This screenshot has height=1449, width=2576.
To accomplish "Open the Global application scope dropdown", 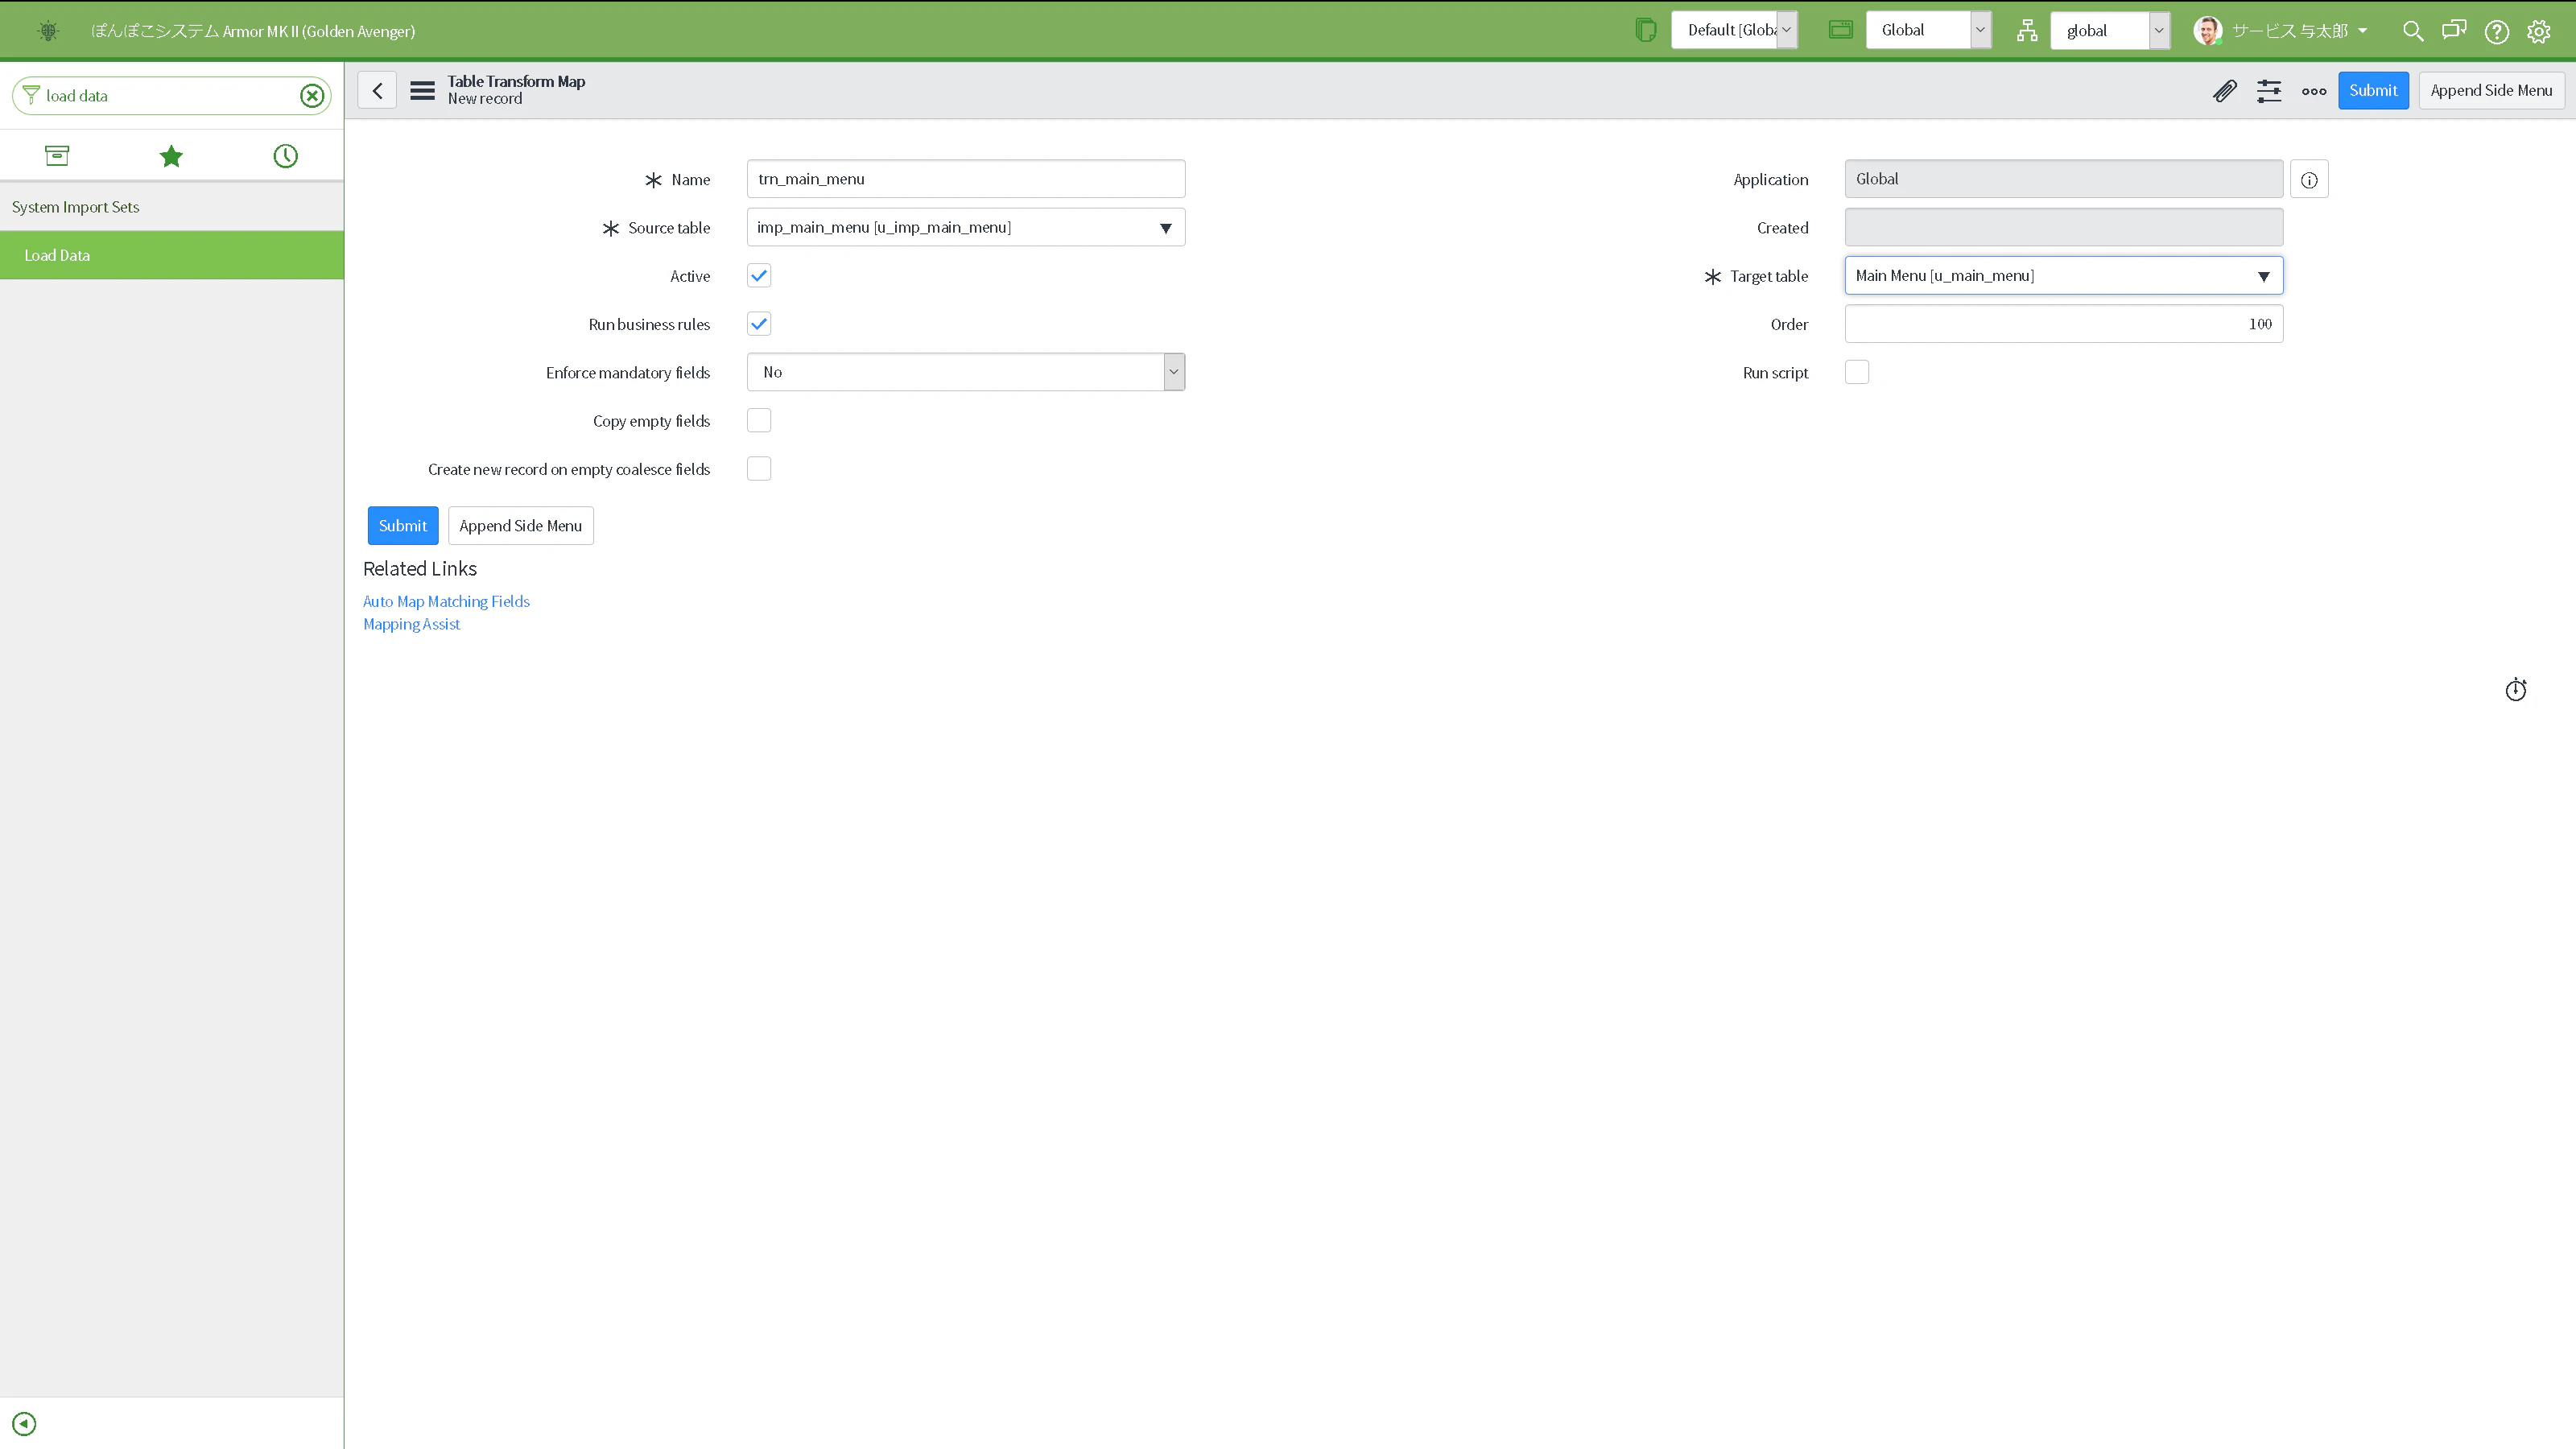I will (x=1928, y=30).
